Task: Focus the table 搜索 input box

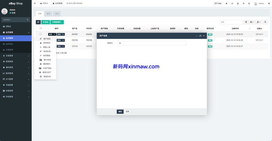Action: (x=231, y=22)
